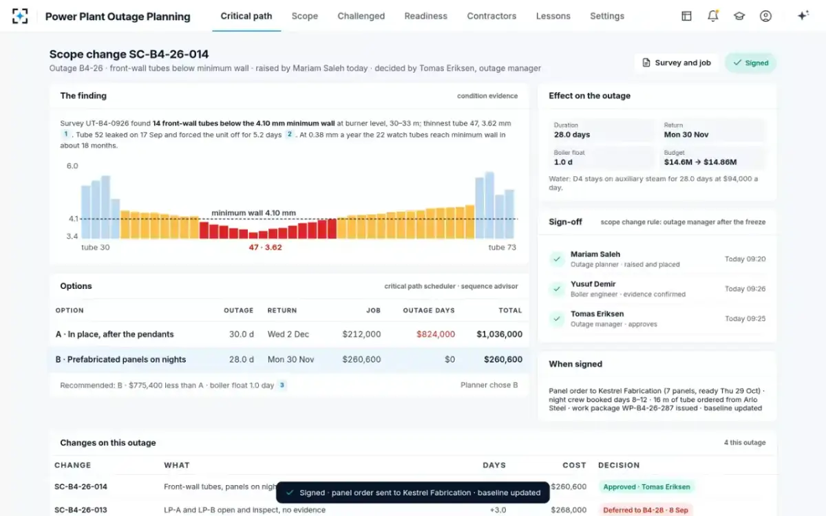
Task: Select option A · In place, after the pendants
Action: pos(289,334)
